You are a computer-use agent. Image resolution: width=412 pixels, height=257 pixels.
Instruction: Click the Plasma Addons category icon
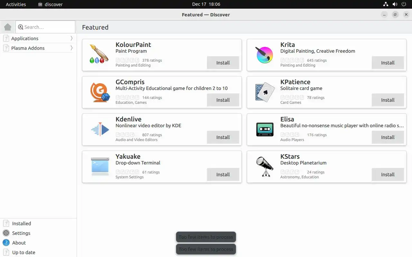[x=6, y=48]
